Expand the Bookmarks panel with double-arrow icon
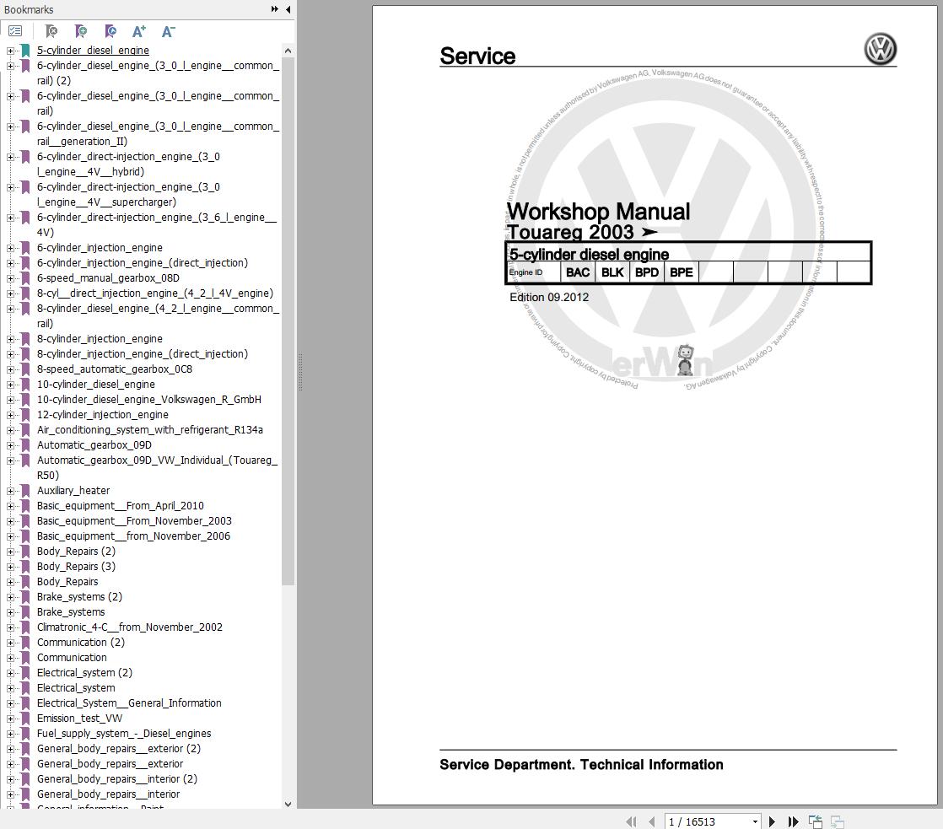943x829 pixels. point(275,9)
